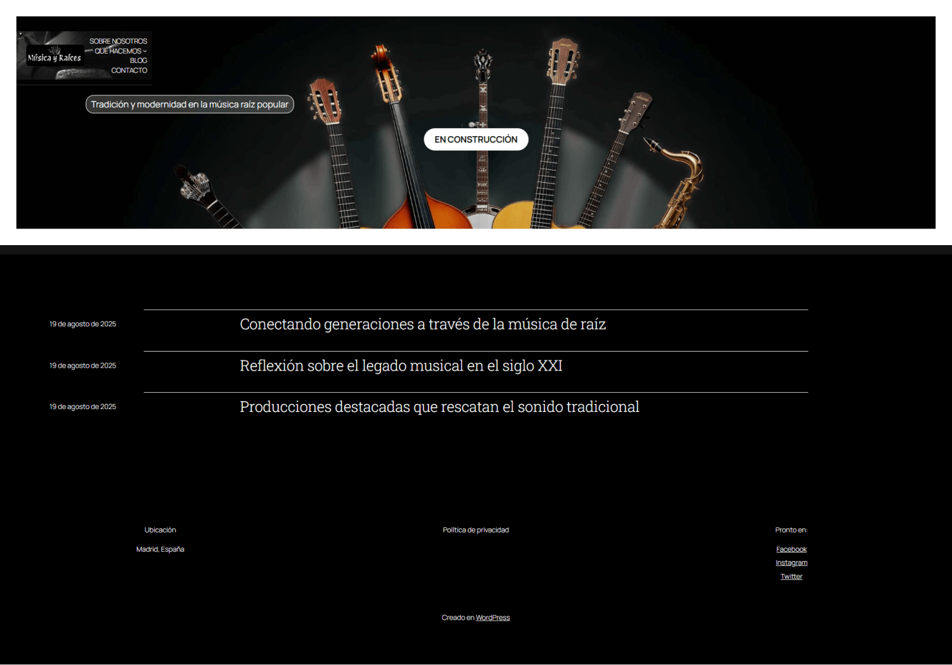Click the date beside the Reflexión post
The height and width of the screenshot is (665, 952).
pos(83,366)
